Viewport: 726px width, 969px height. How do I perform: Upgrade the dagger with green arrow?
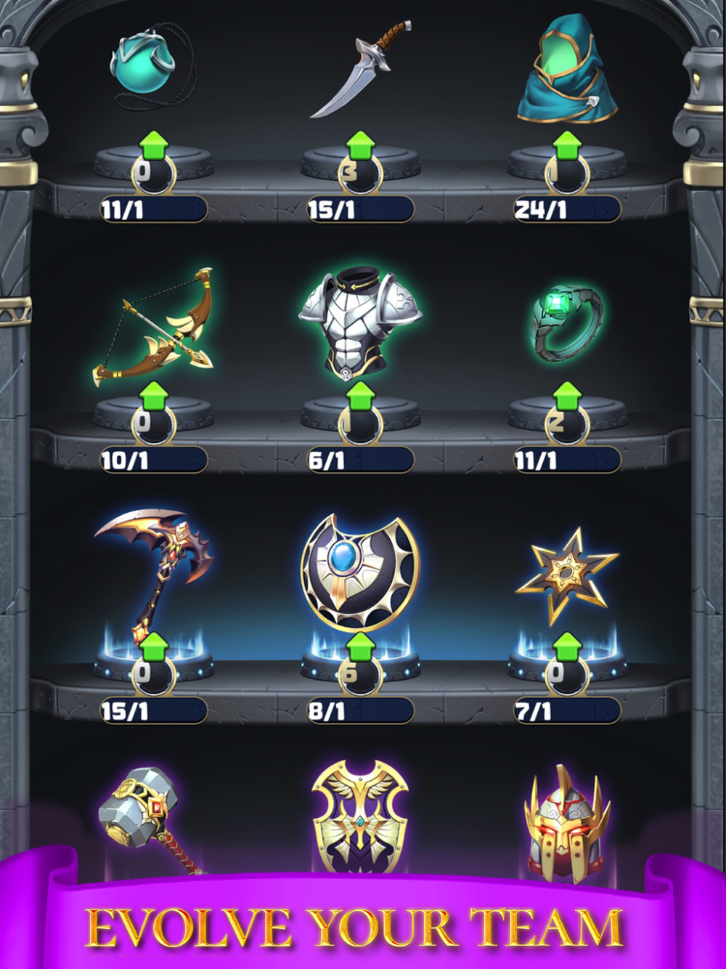360,146
